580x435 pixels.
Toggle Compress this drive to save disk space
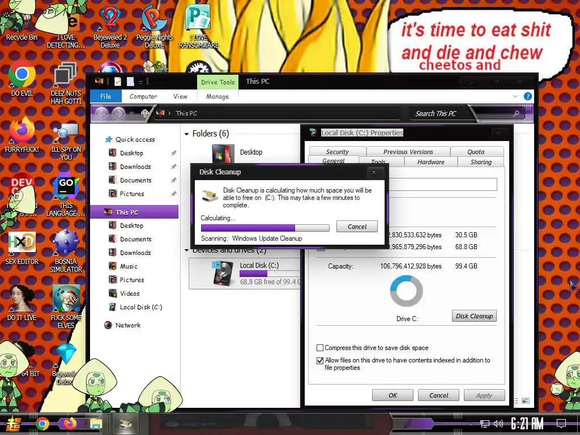[x=320, y=348]
